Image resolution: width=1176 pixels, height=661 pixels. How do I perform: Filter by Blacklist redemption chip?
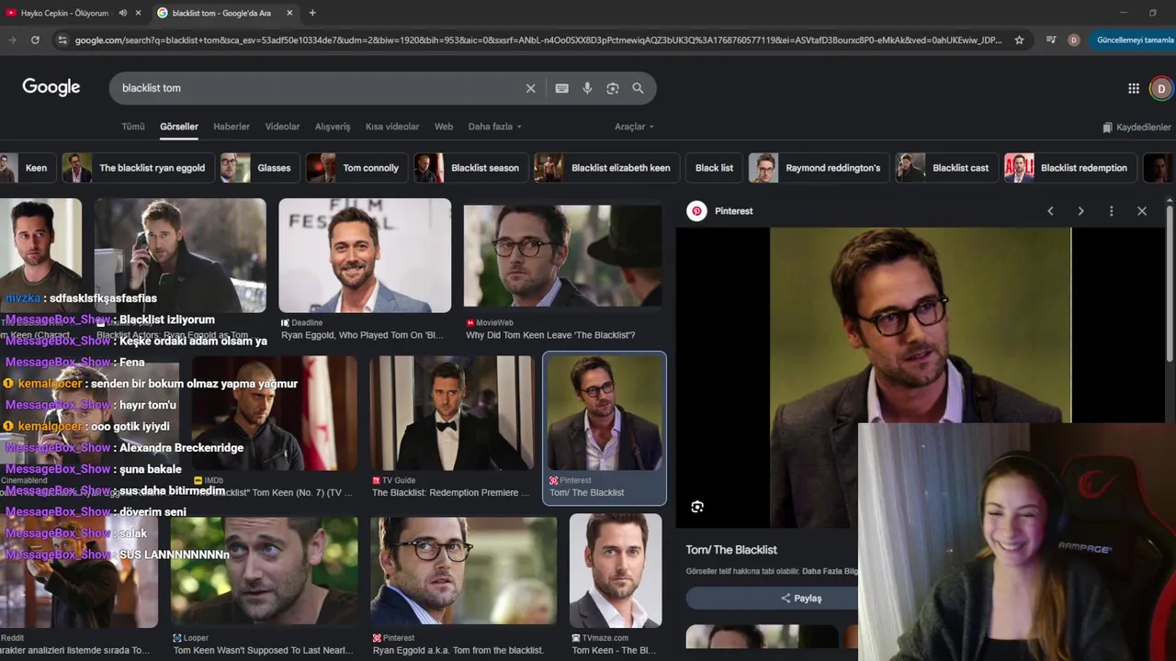(1069, 168)
